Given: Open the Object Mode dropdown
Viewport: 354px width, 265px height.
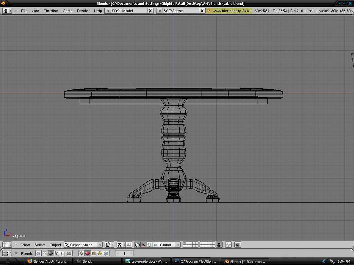Looking at the screenshot, I should coord(83,245).
